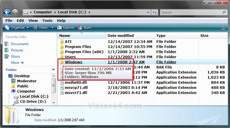Click Explore in the toolbar
The image size is (230, 128).
(66, 28)
